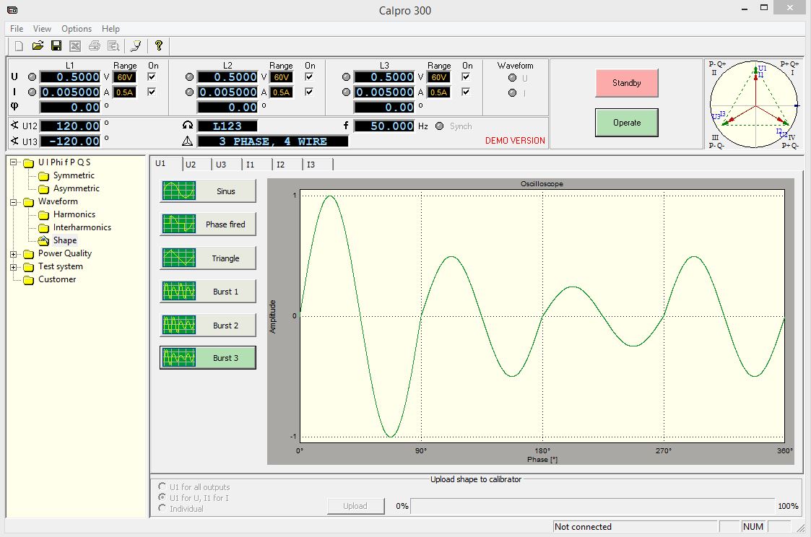The width and height of the screenshot is (811, 537).
Task: Select the Symmetric tree item
Action: pos(74,175)
